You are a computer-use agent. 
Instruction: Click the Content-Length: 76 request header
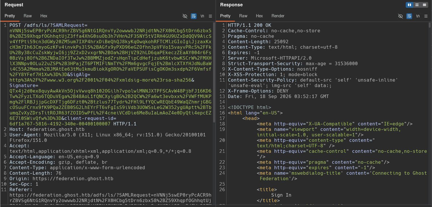pos(35,173)
